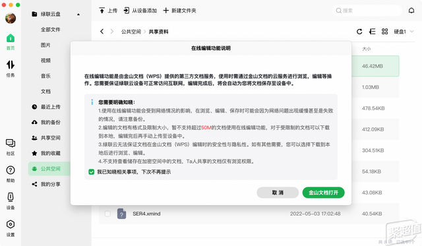Click the 金山文档打开 button
422x246 pixels.
[x=323, y=193]
